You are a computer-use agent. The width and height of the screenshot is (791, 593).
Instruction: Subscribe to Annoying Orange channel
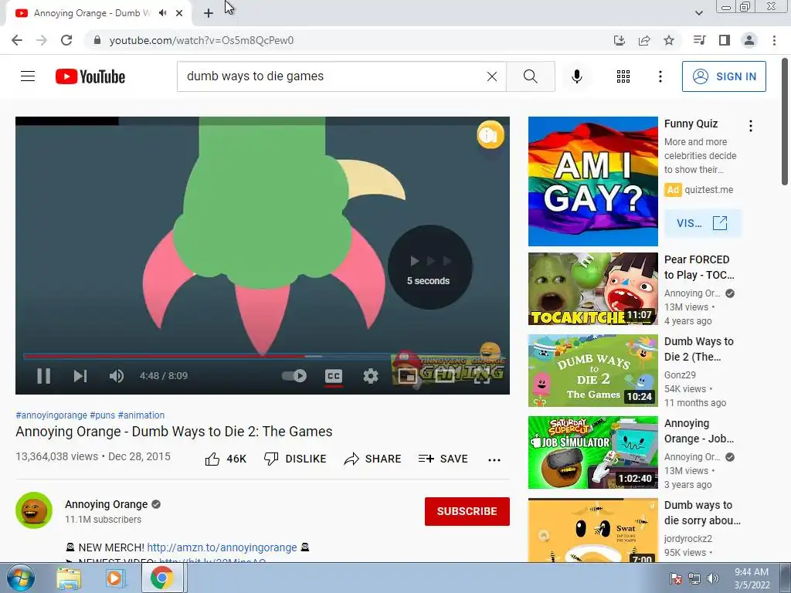(x=467, y=511)
